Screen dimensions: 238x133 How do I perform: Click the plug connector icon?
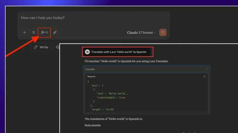55,32
